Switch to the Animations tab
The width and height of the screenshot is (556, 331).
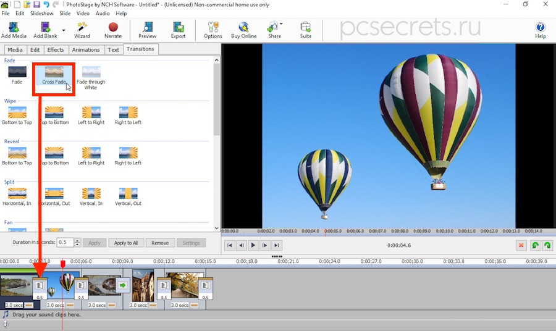click(x=86, y=49)
